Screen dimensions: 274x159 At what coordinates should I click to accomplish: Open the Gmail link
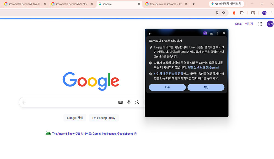(x=239, y=24)
